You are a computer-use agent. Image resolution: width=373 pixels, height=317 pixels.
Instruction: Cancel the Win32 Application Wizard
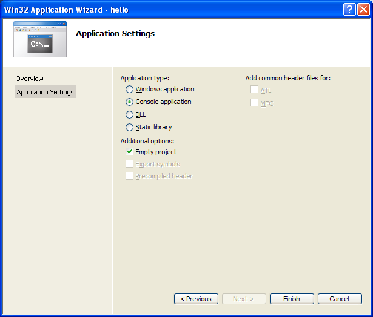340,299
